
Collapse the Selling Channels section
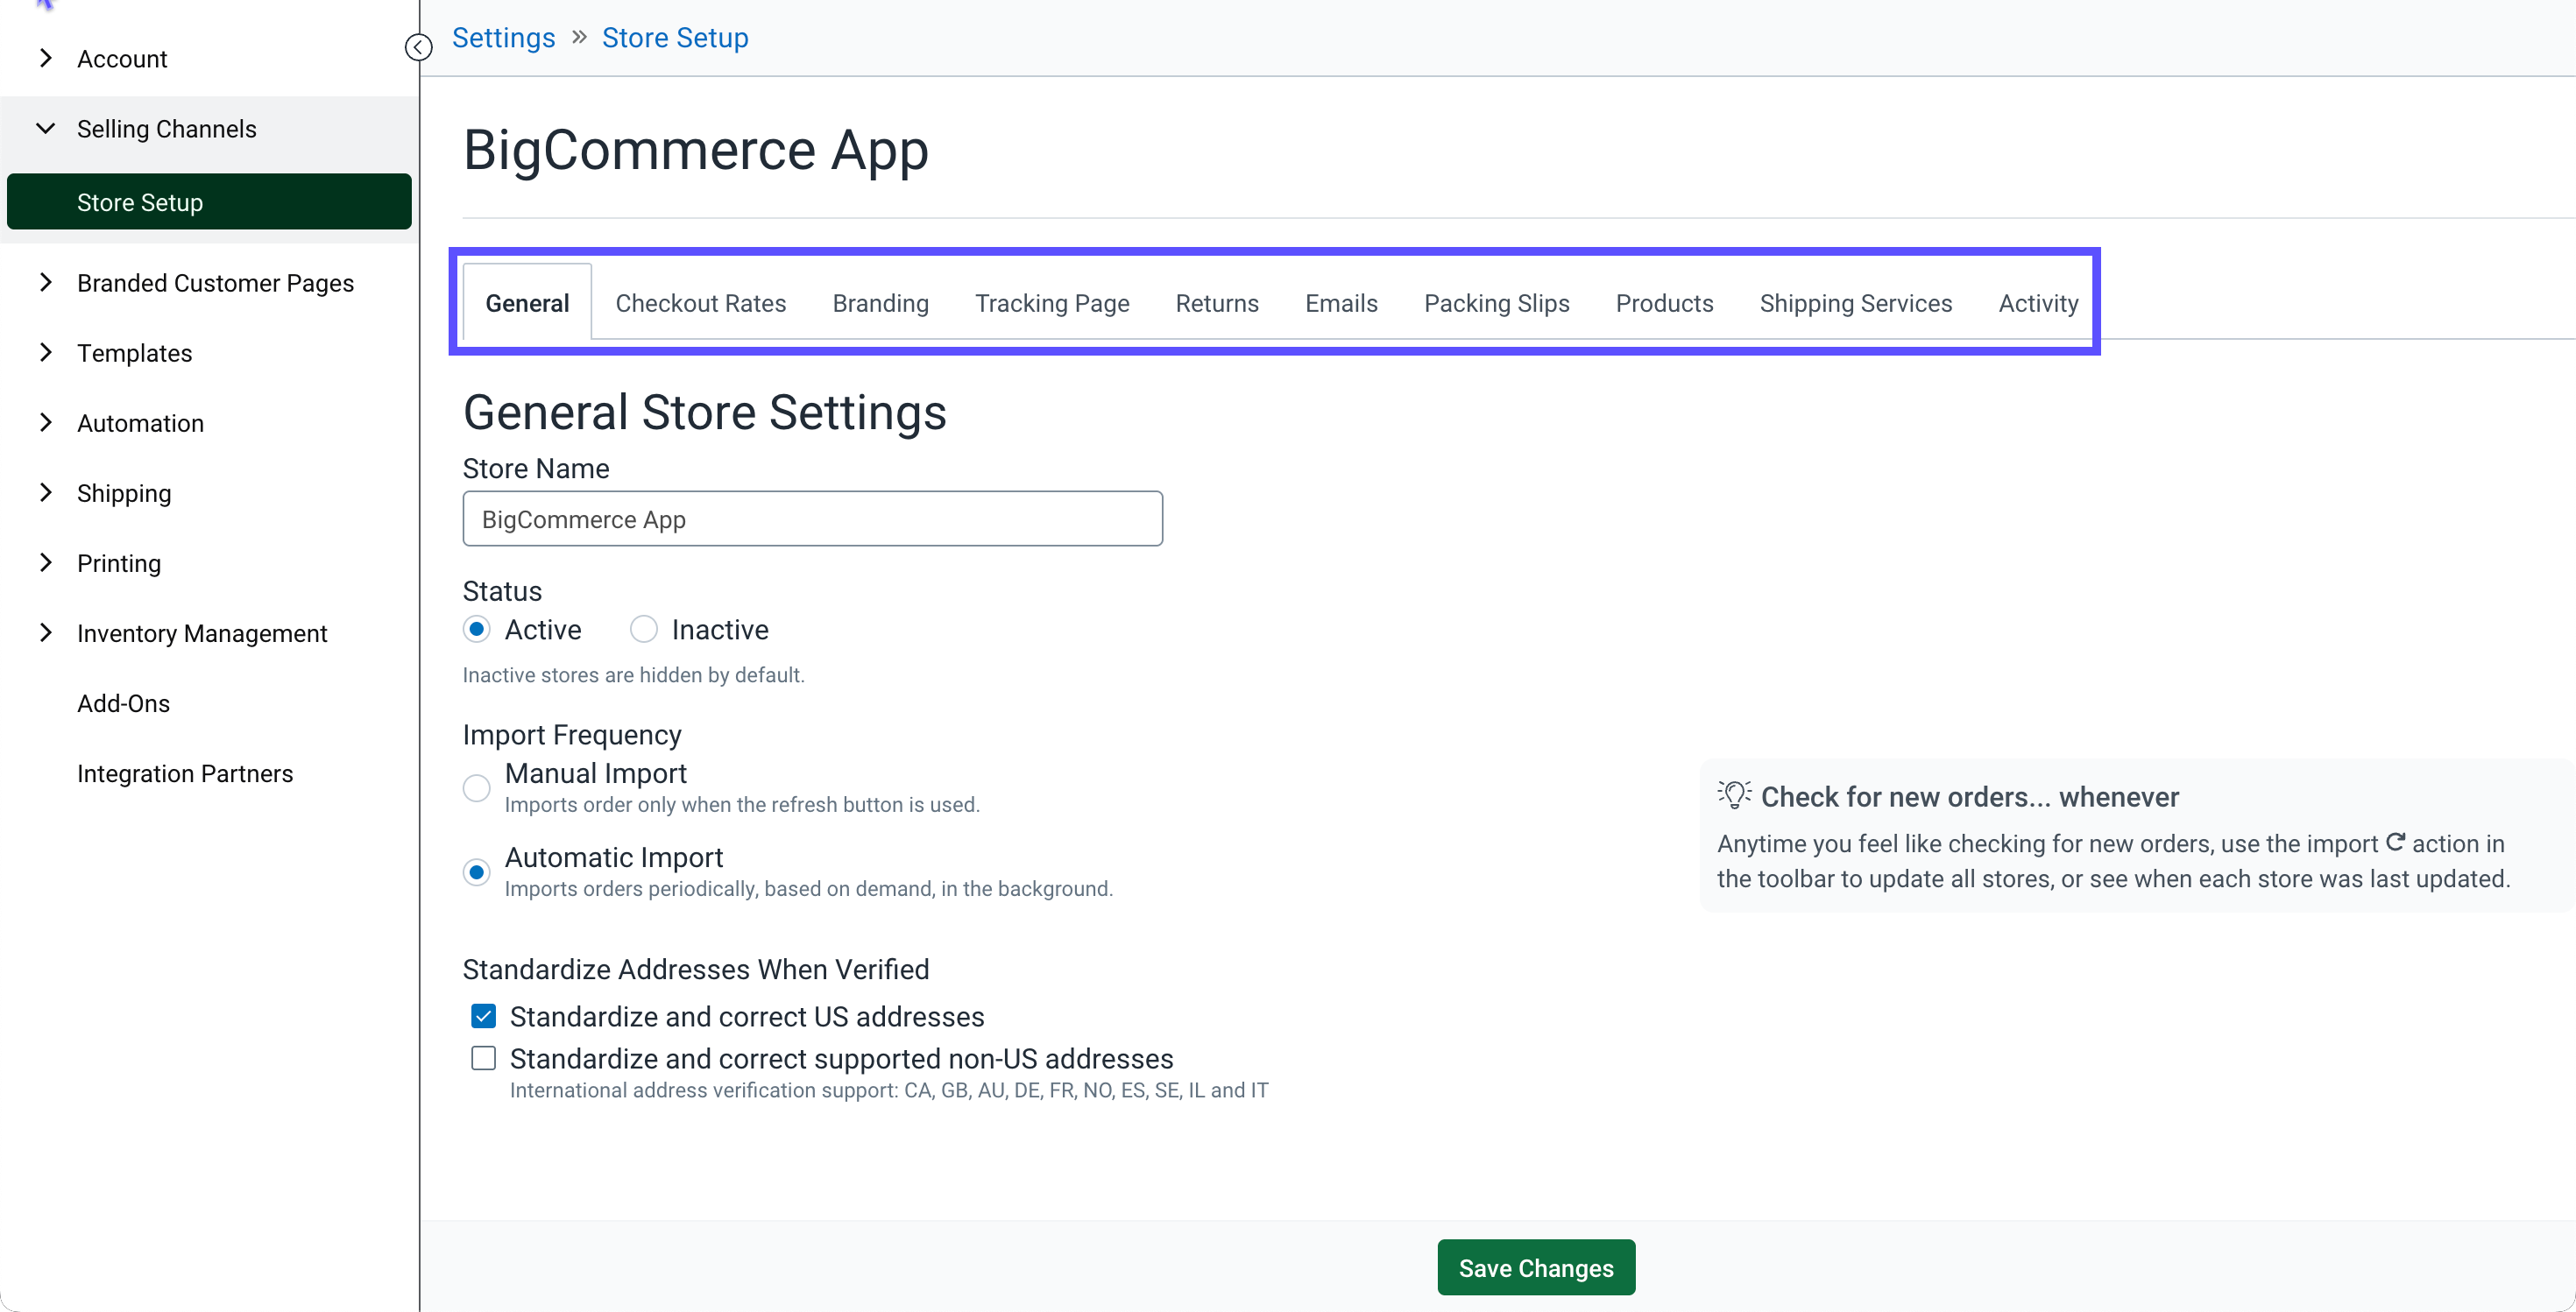click(x=45, y=128)
